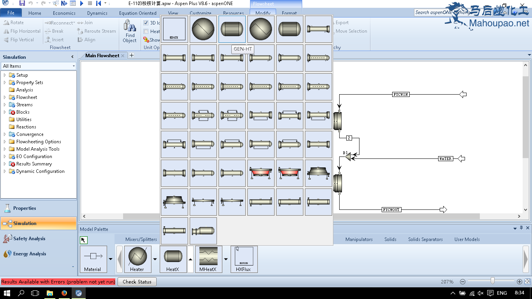The height and width of the screenshot is (299, 532).
Task: Open Firefox from the taskbar
Action: 64,293
